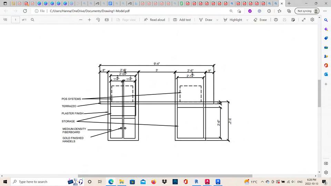Open sidebar Shopping tag icon
This screenshot has height=186, width=331.
pos(326,38)
